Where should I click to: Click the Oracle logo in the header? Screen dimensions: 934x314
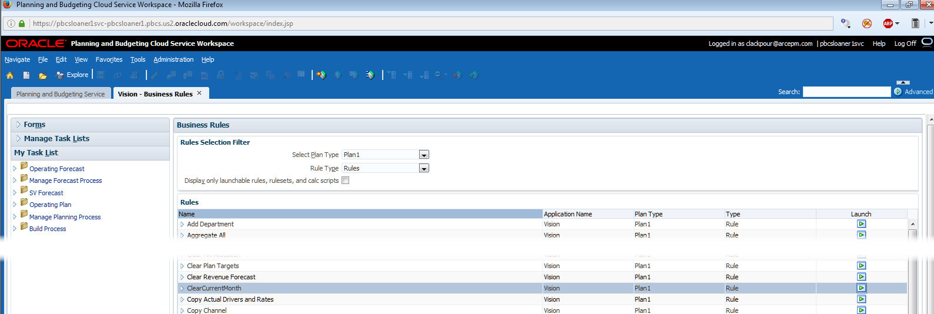tap(36, 44)
